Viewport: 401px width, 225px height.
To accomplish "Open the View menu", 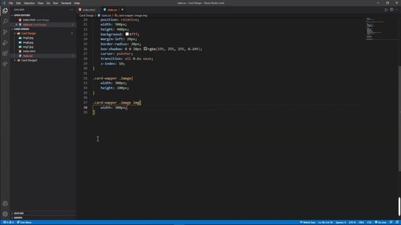I will point(40,3).
